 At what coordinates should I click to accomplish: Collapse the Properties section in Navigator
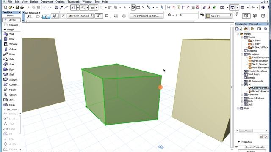pyautogui.click(x=239, y=142)
